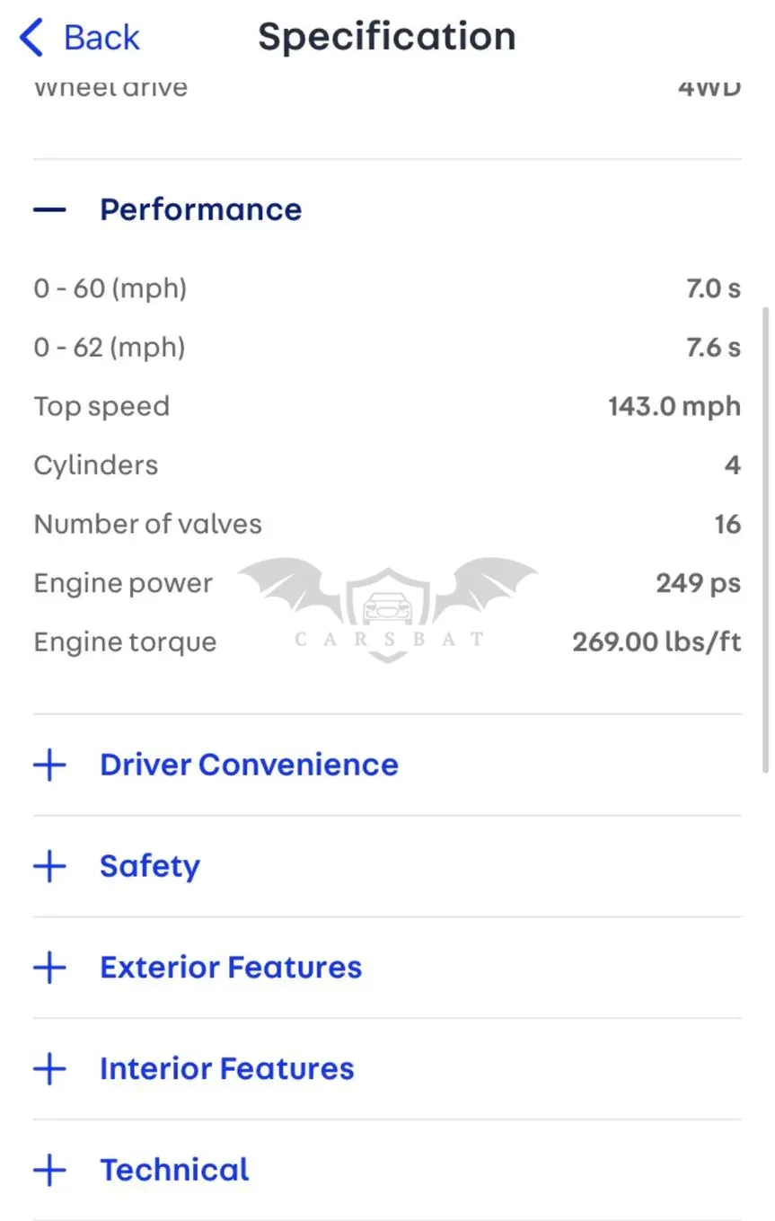Click the minus icon beside Performance
The height and width of the screenshot is (1221, 775).
click(49, 209)
